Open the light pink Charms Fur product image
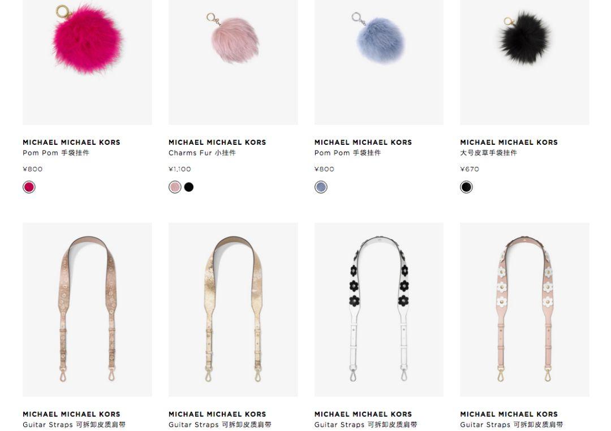Viewport: 611px width, 431px height. (x=233, y=62)
